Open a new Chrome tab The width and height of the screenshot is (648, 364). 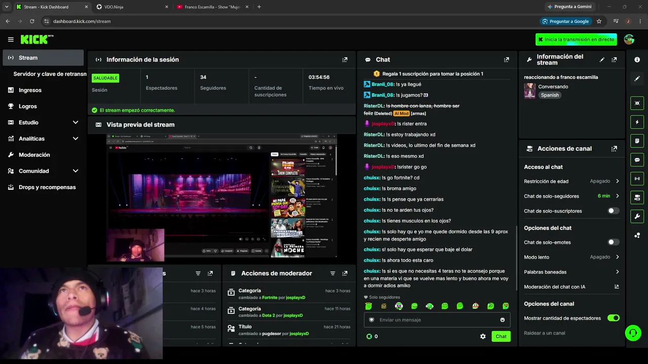259,7
